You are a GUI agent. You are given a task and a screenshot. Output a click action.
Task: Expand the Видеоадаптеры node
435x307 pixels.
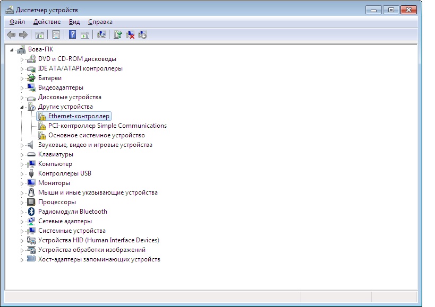click(22, 88)
